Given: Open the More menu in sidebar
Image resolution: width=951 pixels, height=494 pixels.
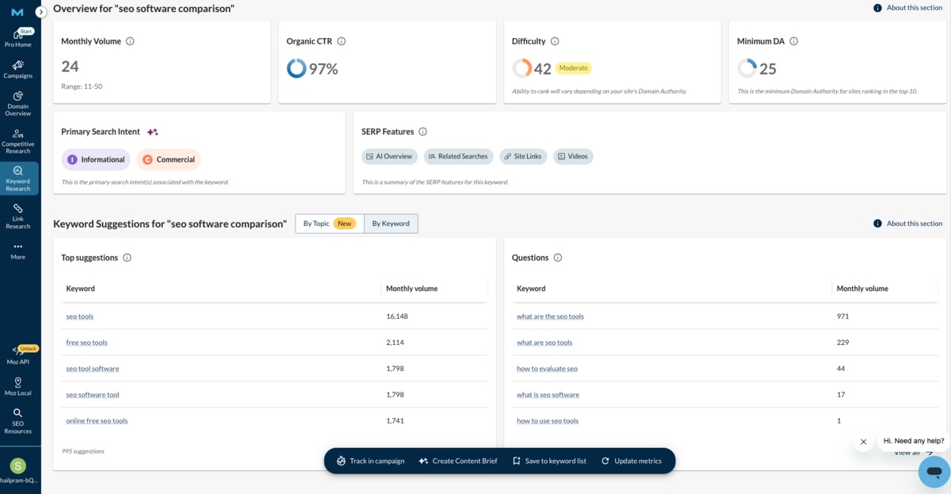Looking at the screenshot, I should tap(18, 251).
